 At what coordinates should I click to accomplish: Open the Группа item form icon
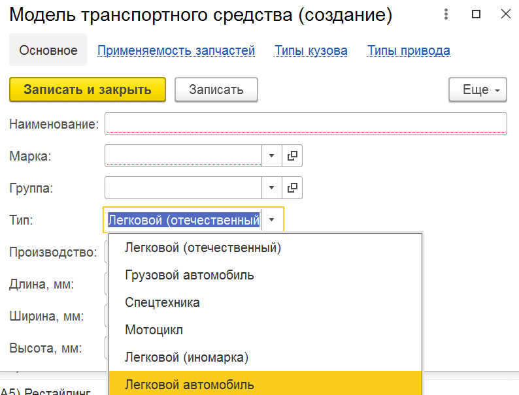click(292, 188)
